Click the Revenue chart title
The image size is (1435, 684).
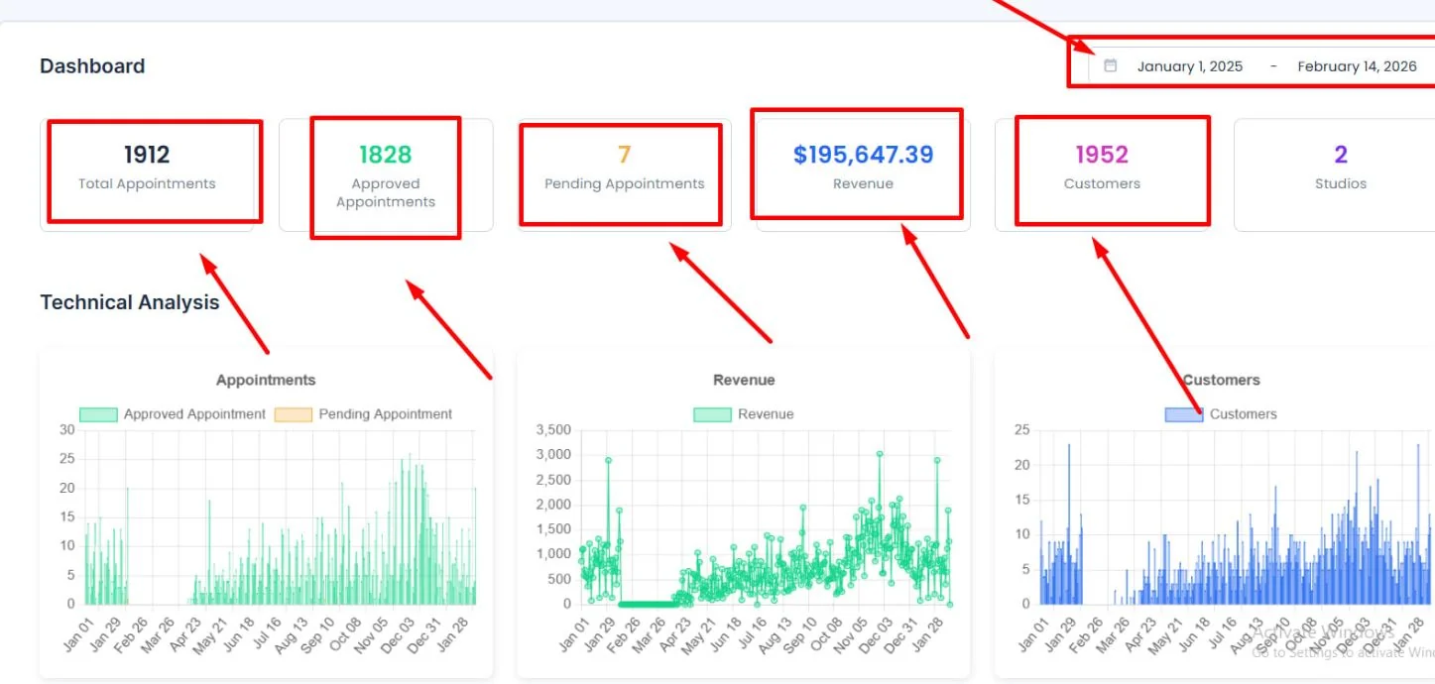pos(744,380)
